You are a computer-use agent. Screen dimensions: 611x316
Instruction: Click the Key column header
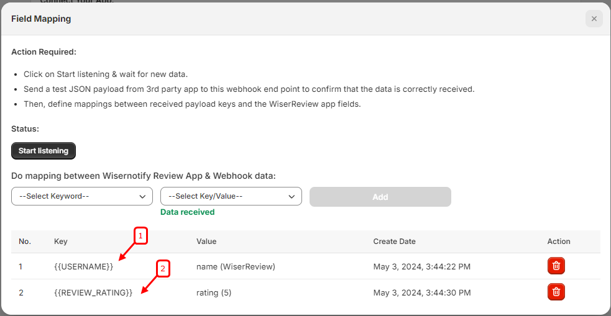tap(61, 242)
